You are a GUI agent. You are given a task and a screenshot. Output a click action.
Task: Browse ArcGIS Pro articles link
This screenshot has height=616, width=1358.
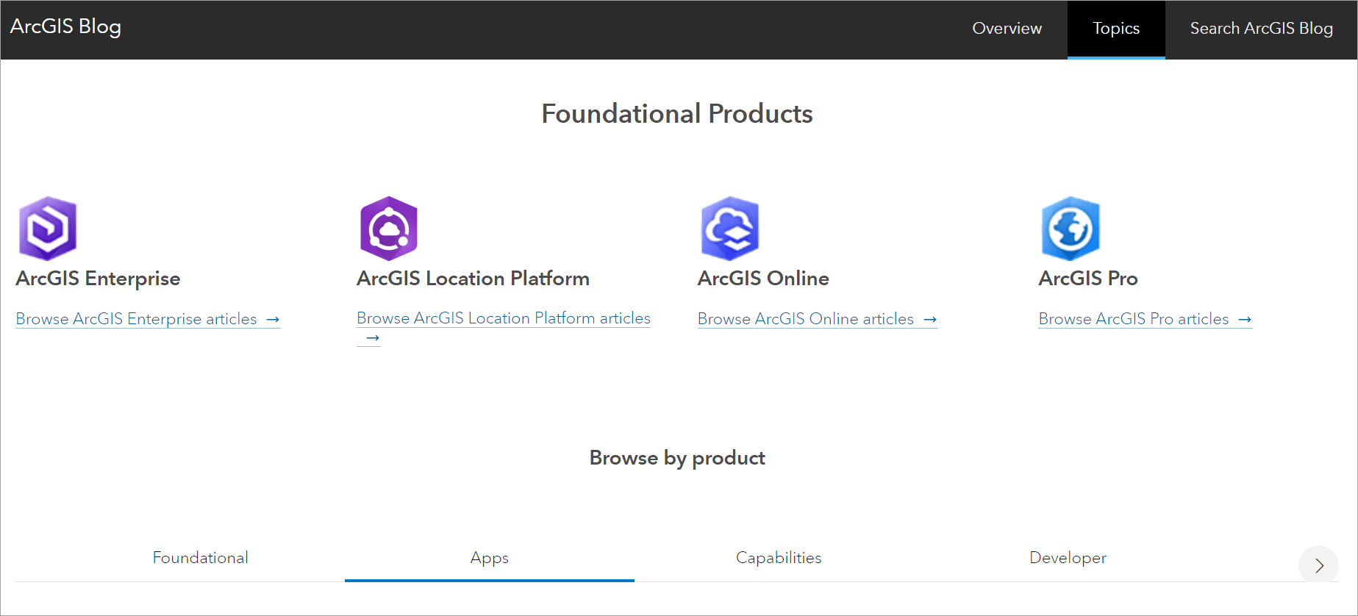tap(1146, 319)
